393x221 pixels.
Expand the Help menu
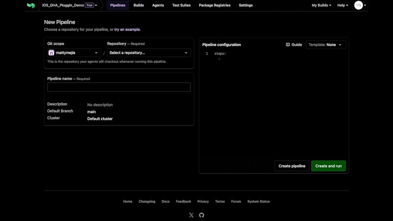pos(342,5)
